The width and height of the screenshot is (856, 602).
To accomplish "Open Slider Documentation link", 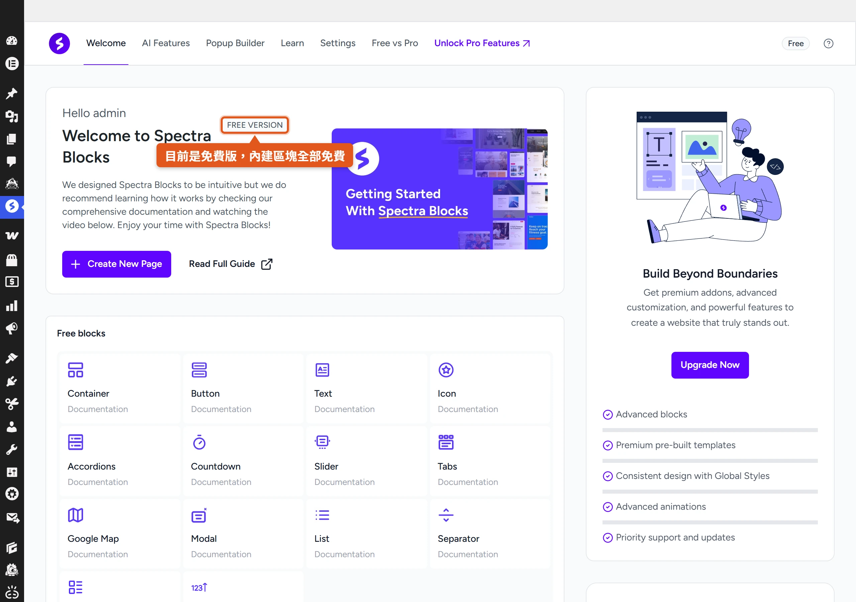I will click(344, 482).
